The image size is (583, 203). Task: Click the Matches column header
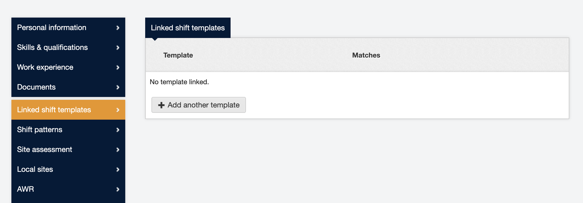[x=366, y=55]
